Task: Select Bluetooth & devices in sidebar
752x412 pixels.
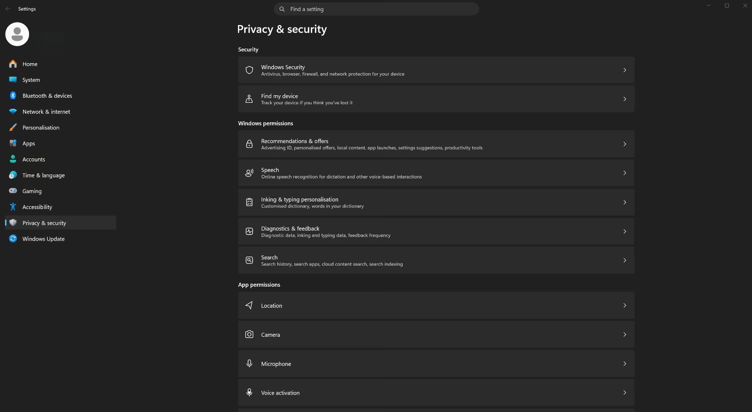Action: click(60, 96)
